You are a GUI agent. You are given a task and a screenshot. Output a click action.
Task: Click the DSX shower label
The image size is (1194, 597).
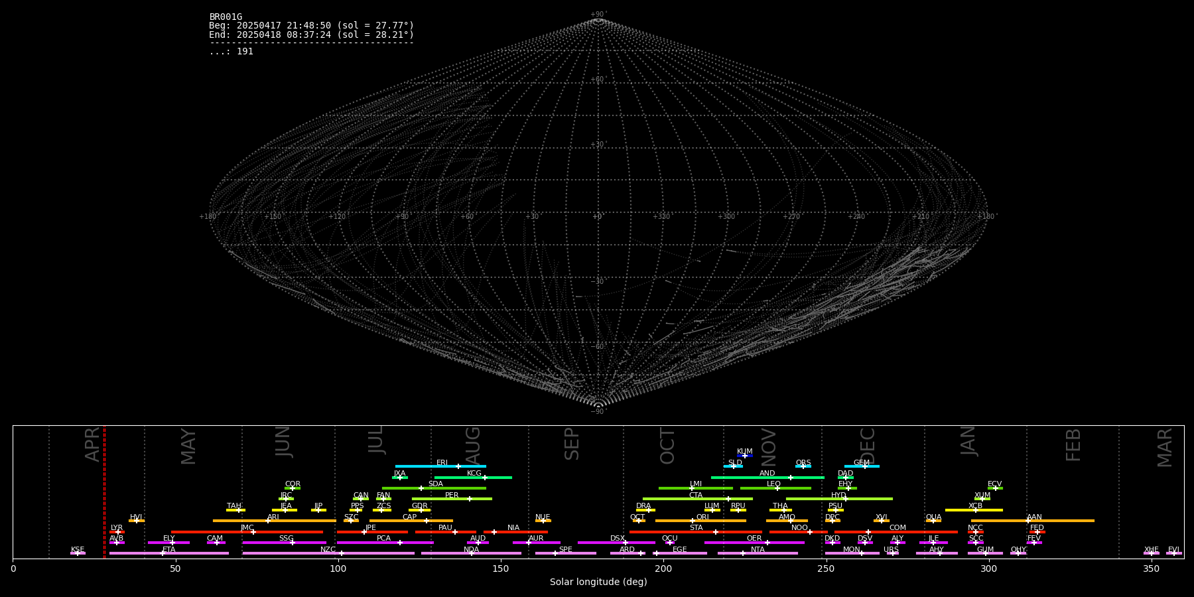(618, 539)
